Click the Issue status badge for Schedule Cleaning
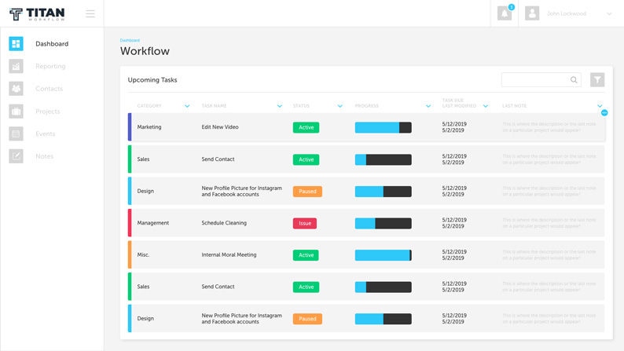This screenshot has height=351, width=624. [x=305, y=223]
